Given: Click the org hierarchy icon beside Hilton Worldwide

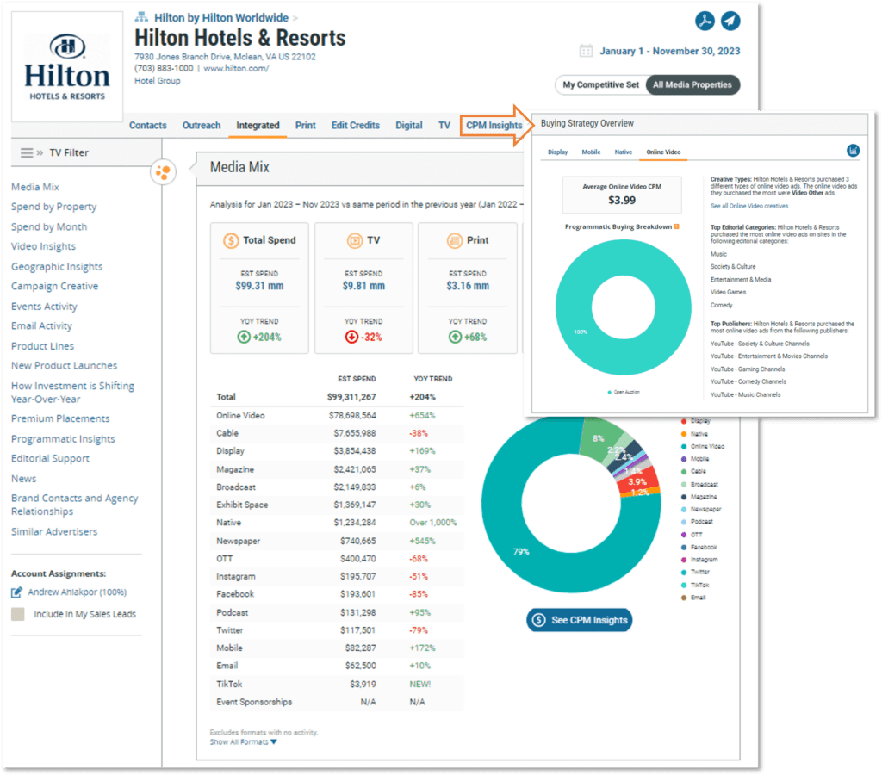Looking at the screenshot, I should 141,17.
